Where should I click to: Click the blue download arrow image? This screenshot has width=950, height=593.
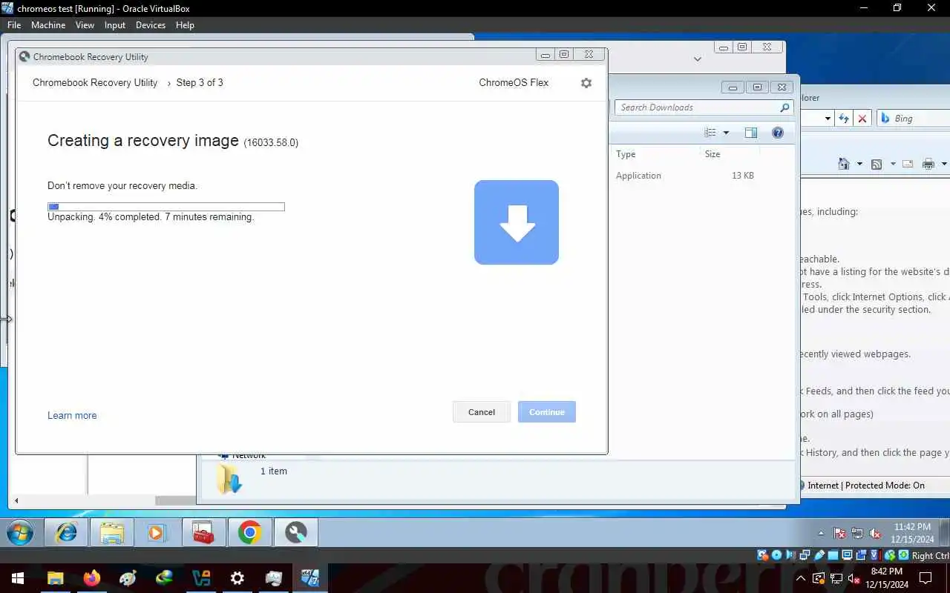click(517, 222)
